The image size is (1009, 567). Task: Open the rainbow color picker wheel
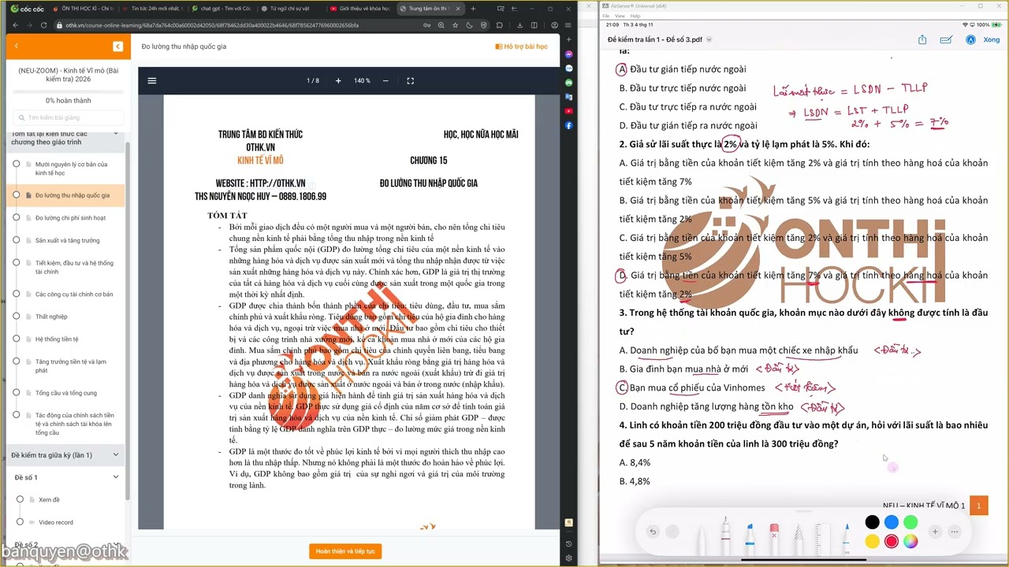pos(910,541)
